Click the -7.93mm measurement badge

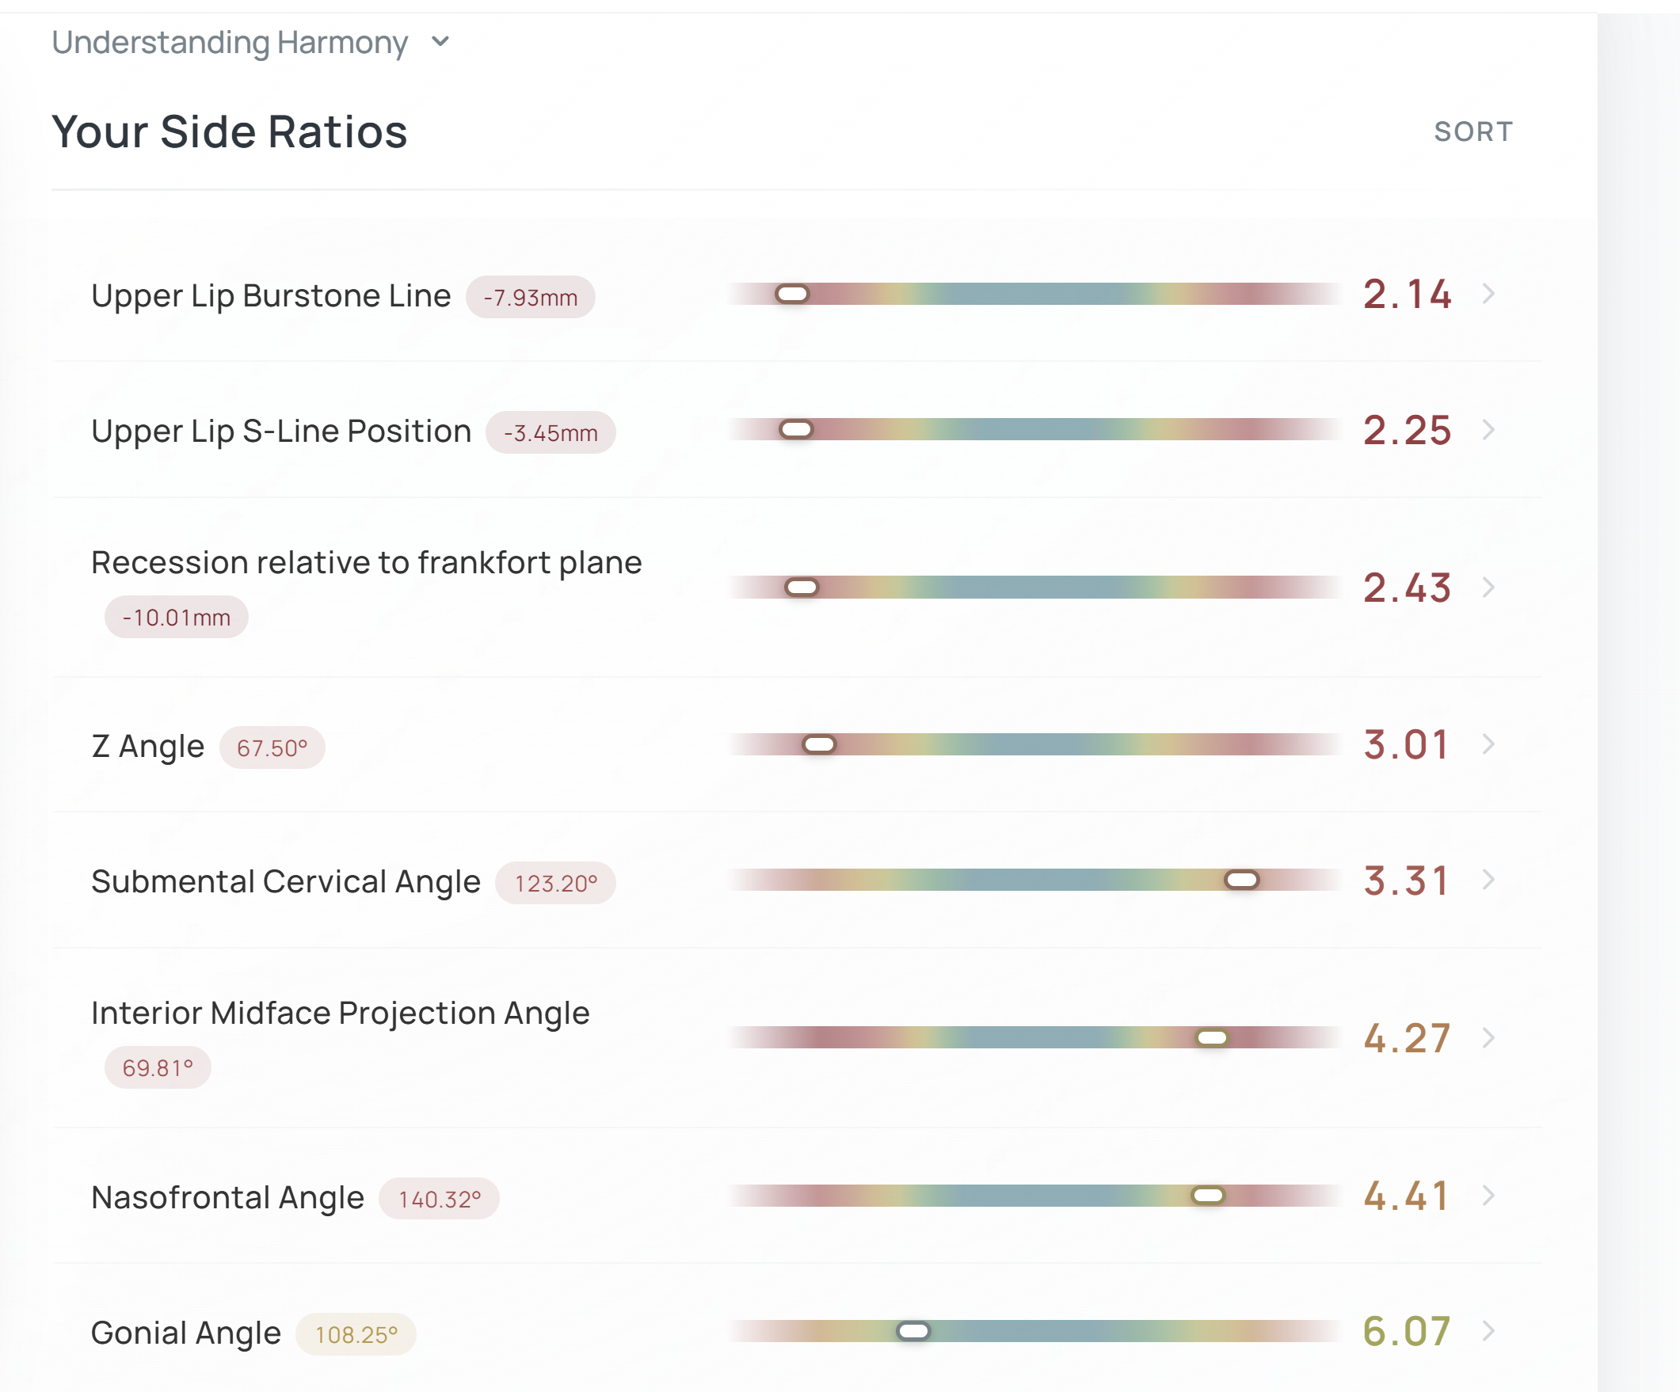point(531,298)
